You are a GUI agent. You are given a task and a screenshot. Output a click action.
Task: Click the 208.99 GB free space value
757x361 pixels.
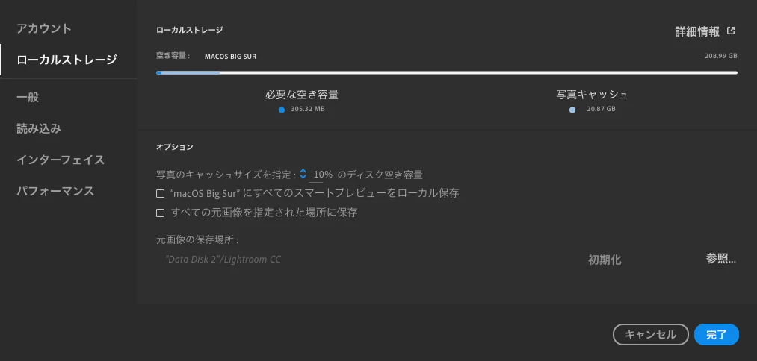(721, 56)
